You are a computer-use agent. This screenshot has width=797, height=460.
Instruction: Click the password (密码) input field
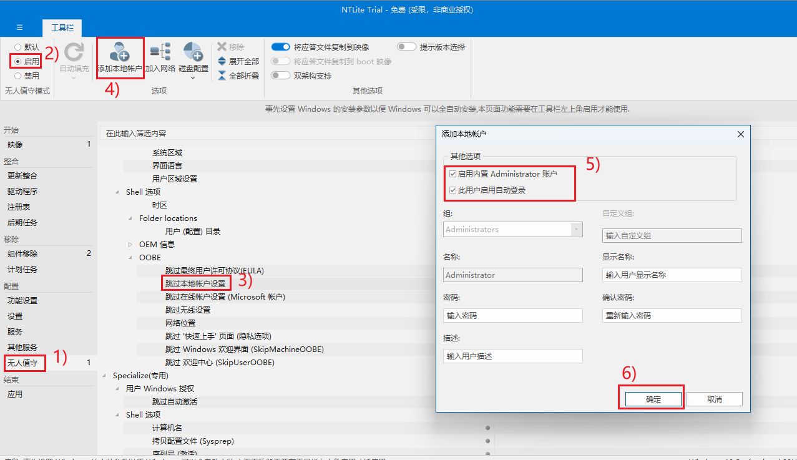pos(512,316)
